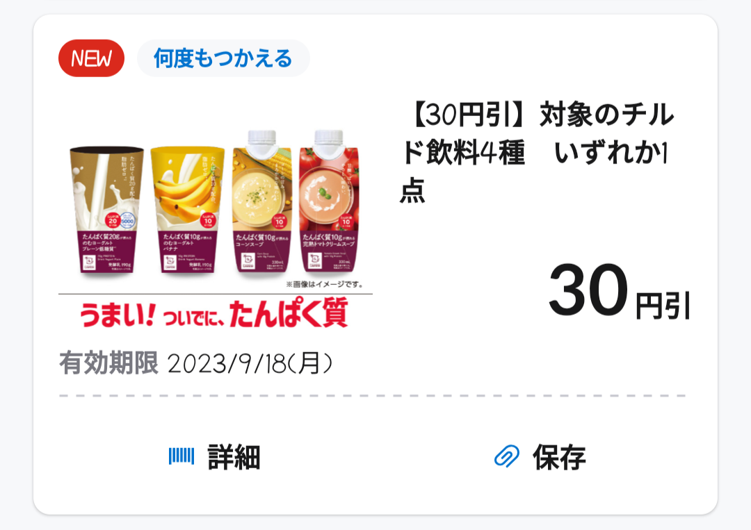The width and height of the screenshot is (751, 530).
Task: Tap the 保存 save button
Action: point(540,457)
